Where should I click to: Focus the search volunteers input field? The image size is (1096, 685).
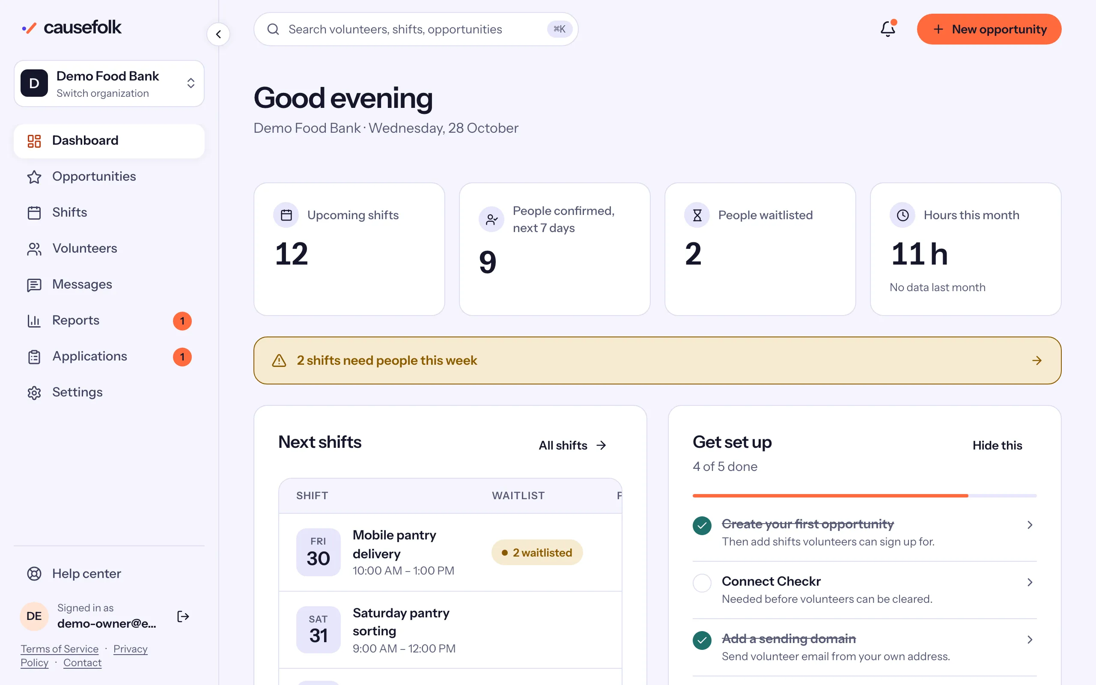416,29
